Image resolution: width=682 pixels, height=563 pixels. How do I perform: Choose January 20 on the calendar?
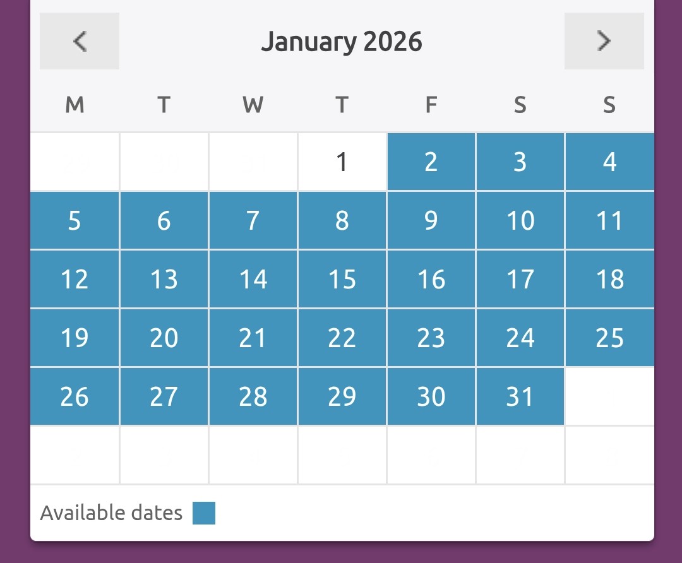tap(164, 338)
